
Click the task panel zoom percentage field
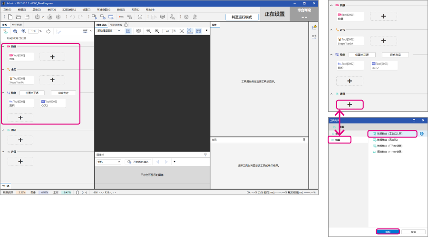[33, 31]
